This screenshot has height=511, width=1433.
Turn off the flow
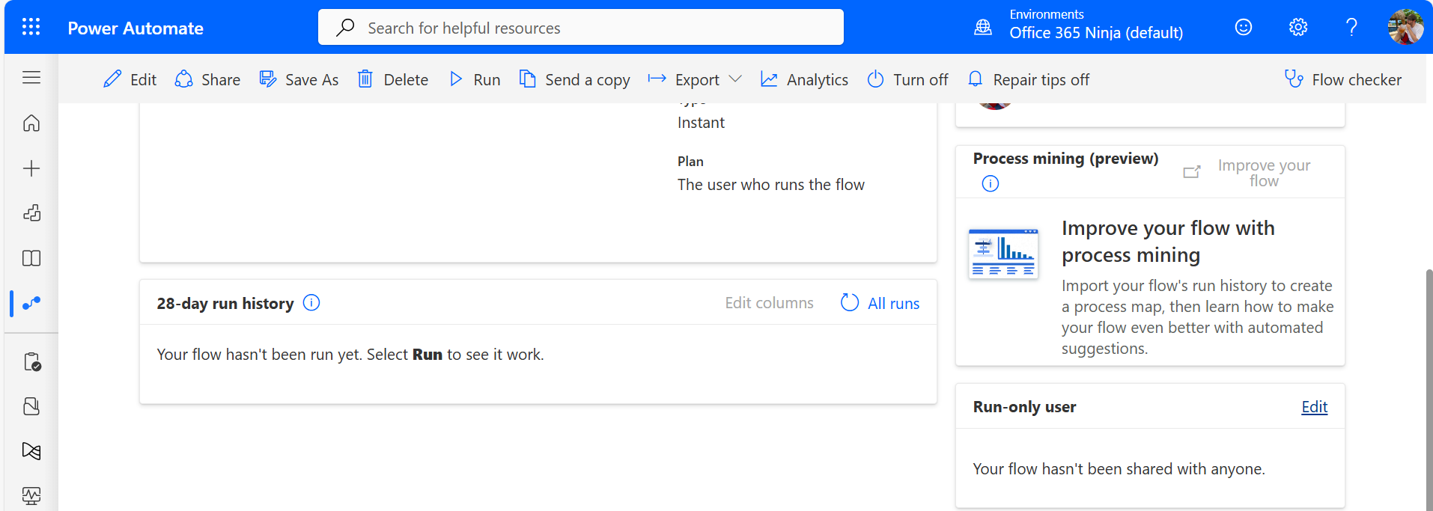907,79
